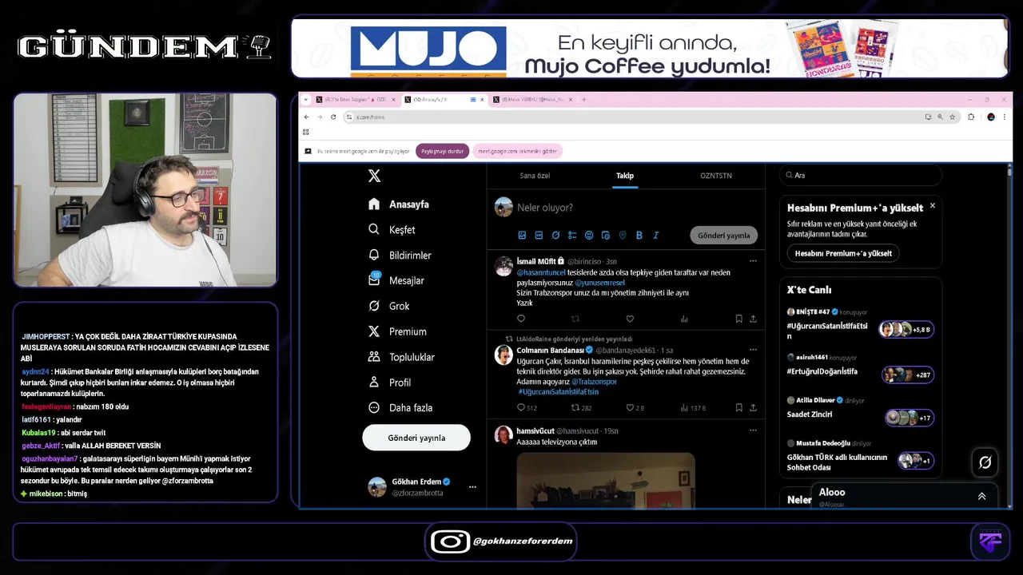Repost Colmanın Bandanası post (282)
This screenshot has width=1023, height=575.
(x=582, y=407)
